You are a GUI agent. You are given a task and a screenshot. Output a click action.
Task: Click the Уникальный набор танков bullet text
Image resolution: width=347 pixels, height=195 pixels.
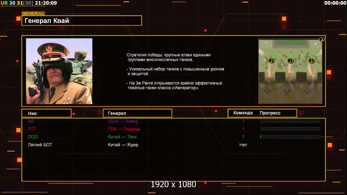(175, 71)
